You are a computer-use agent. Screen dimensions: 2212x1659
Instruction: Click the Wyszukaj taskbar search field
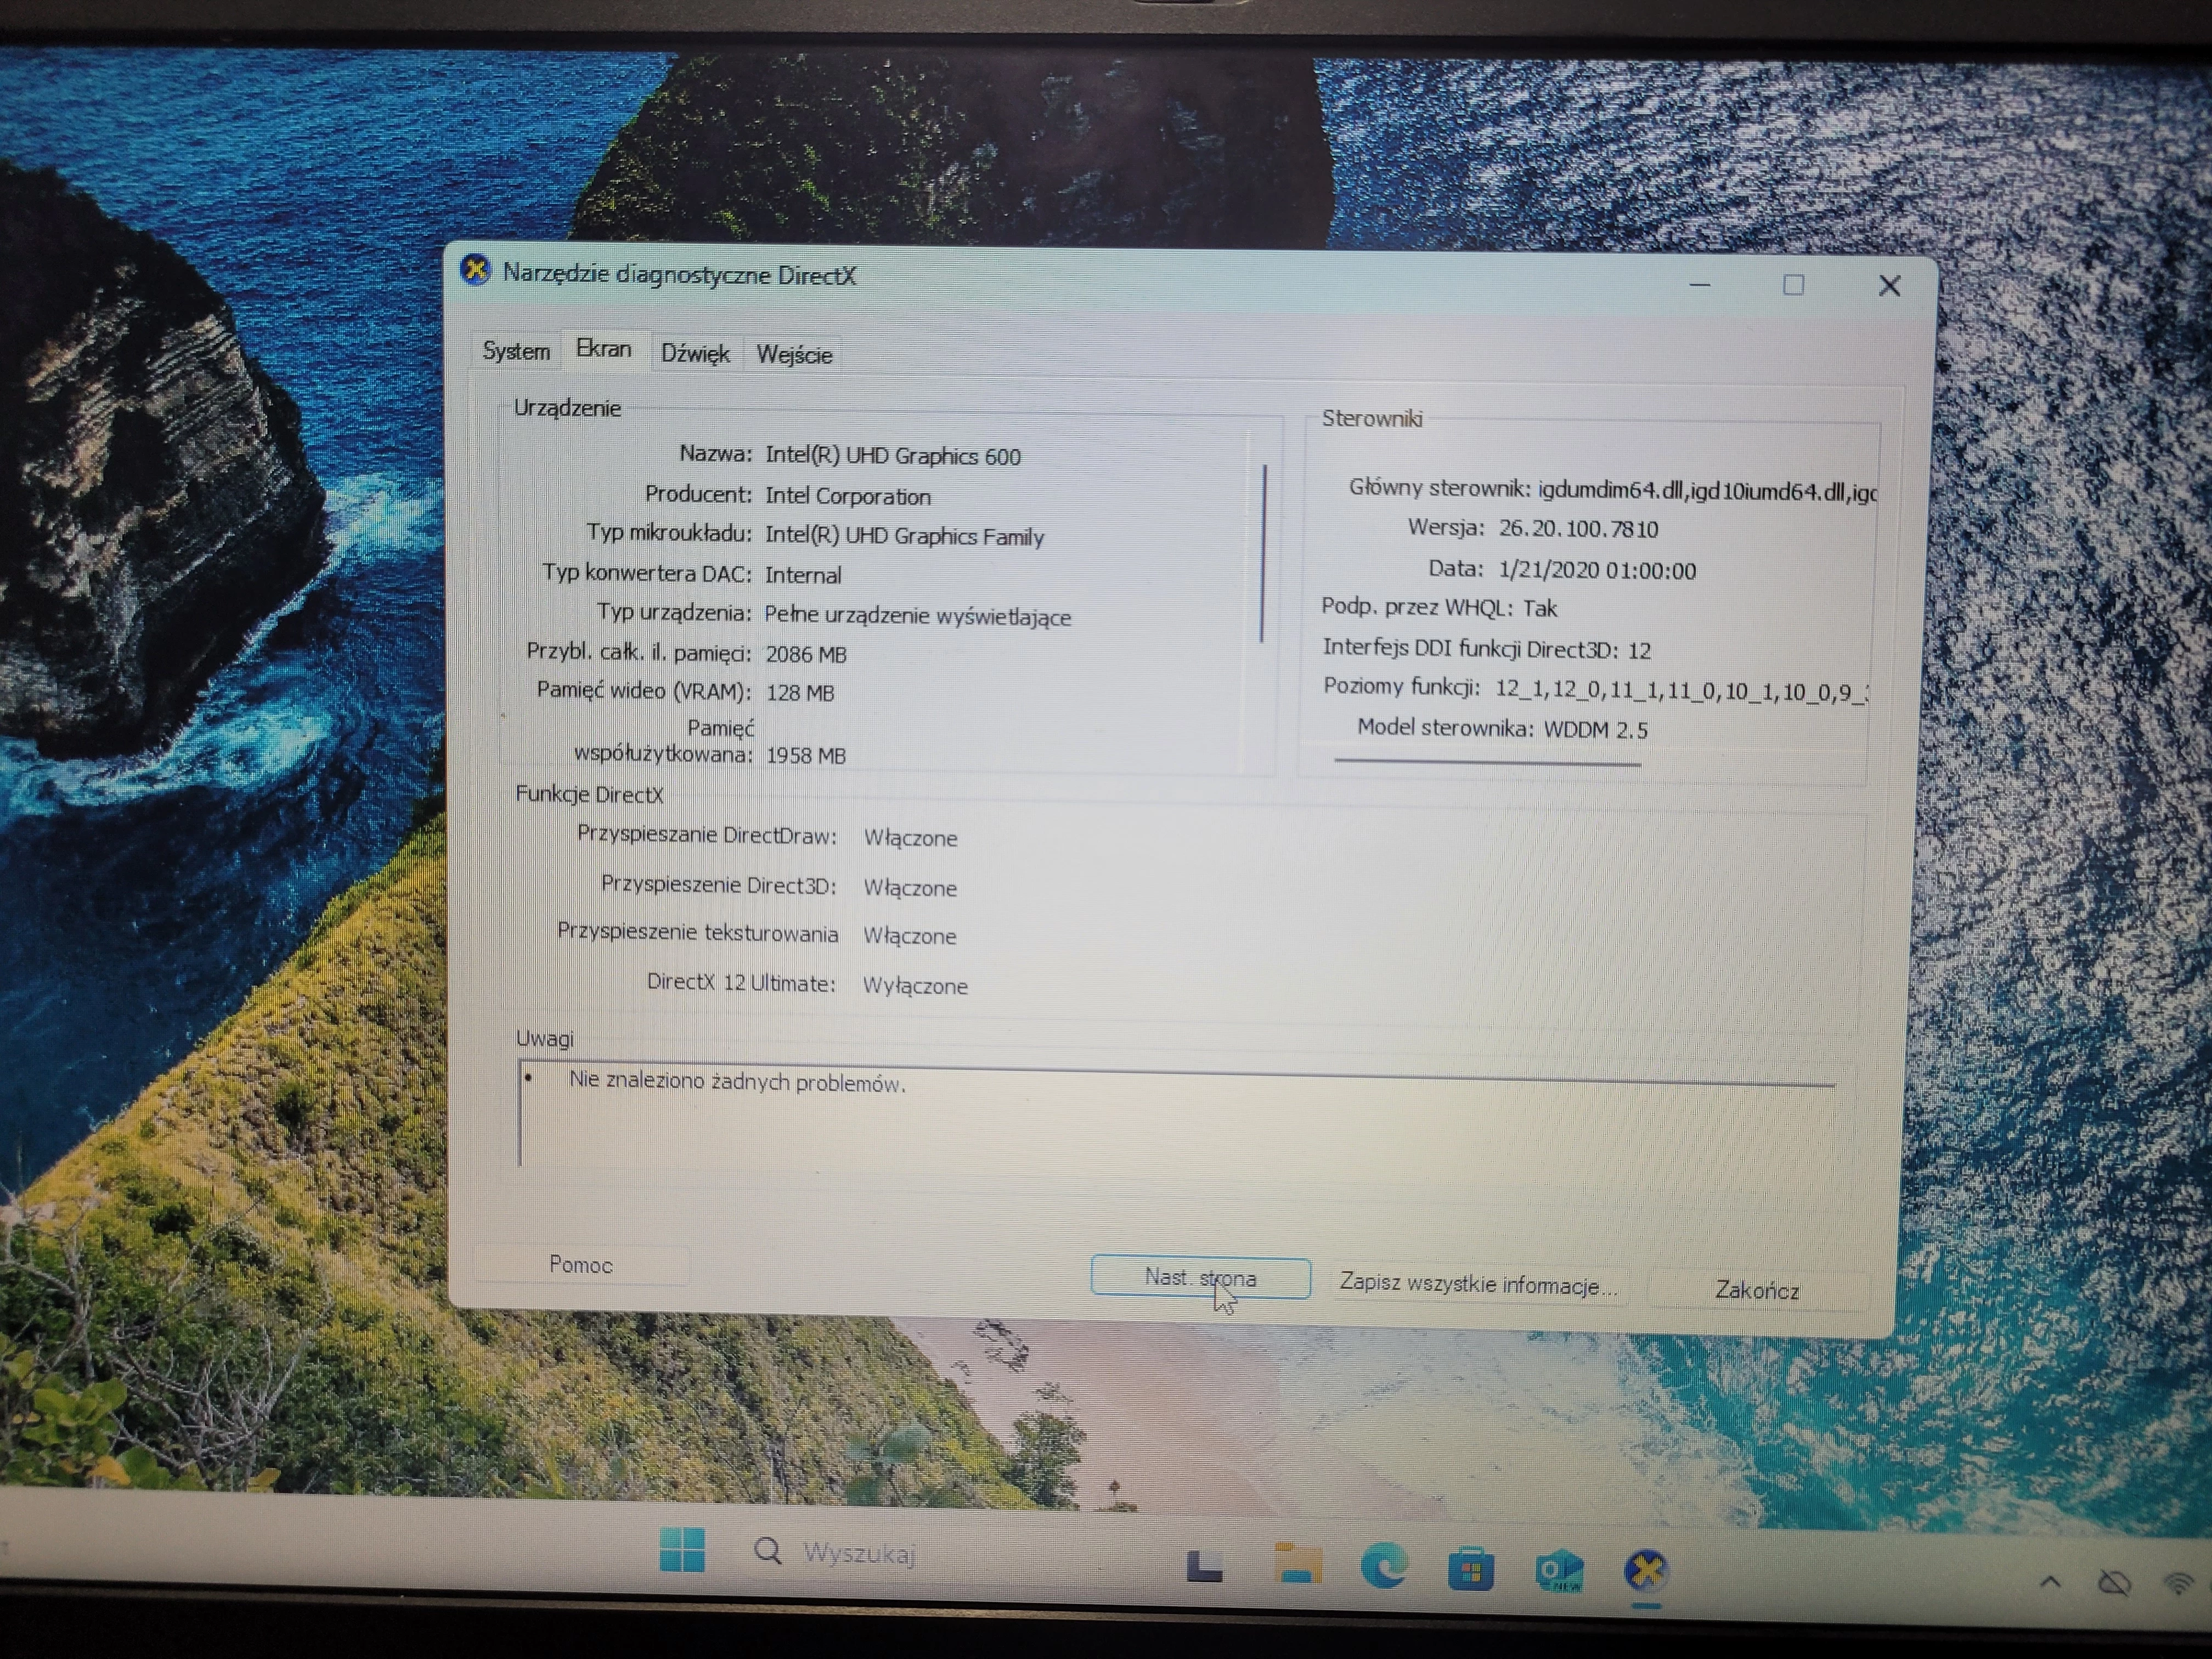coord(858,1553)
